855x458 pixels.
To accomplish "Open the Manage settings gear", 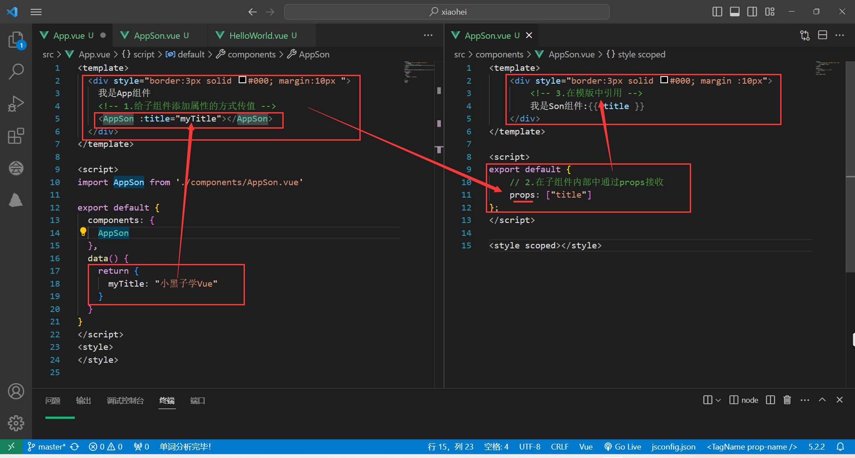I will [x=16, y=423].
